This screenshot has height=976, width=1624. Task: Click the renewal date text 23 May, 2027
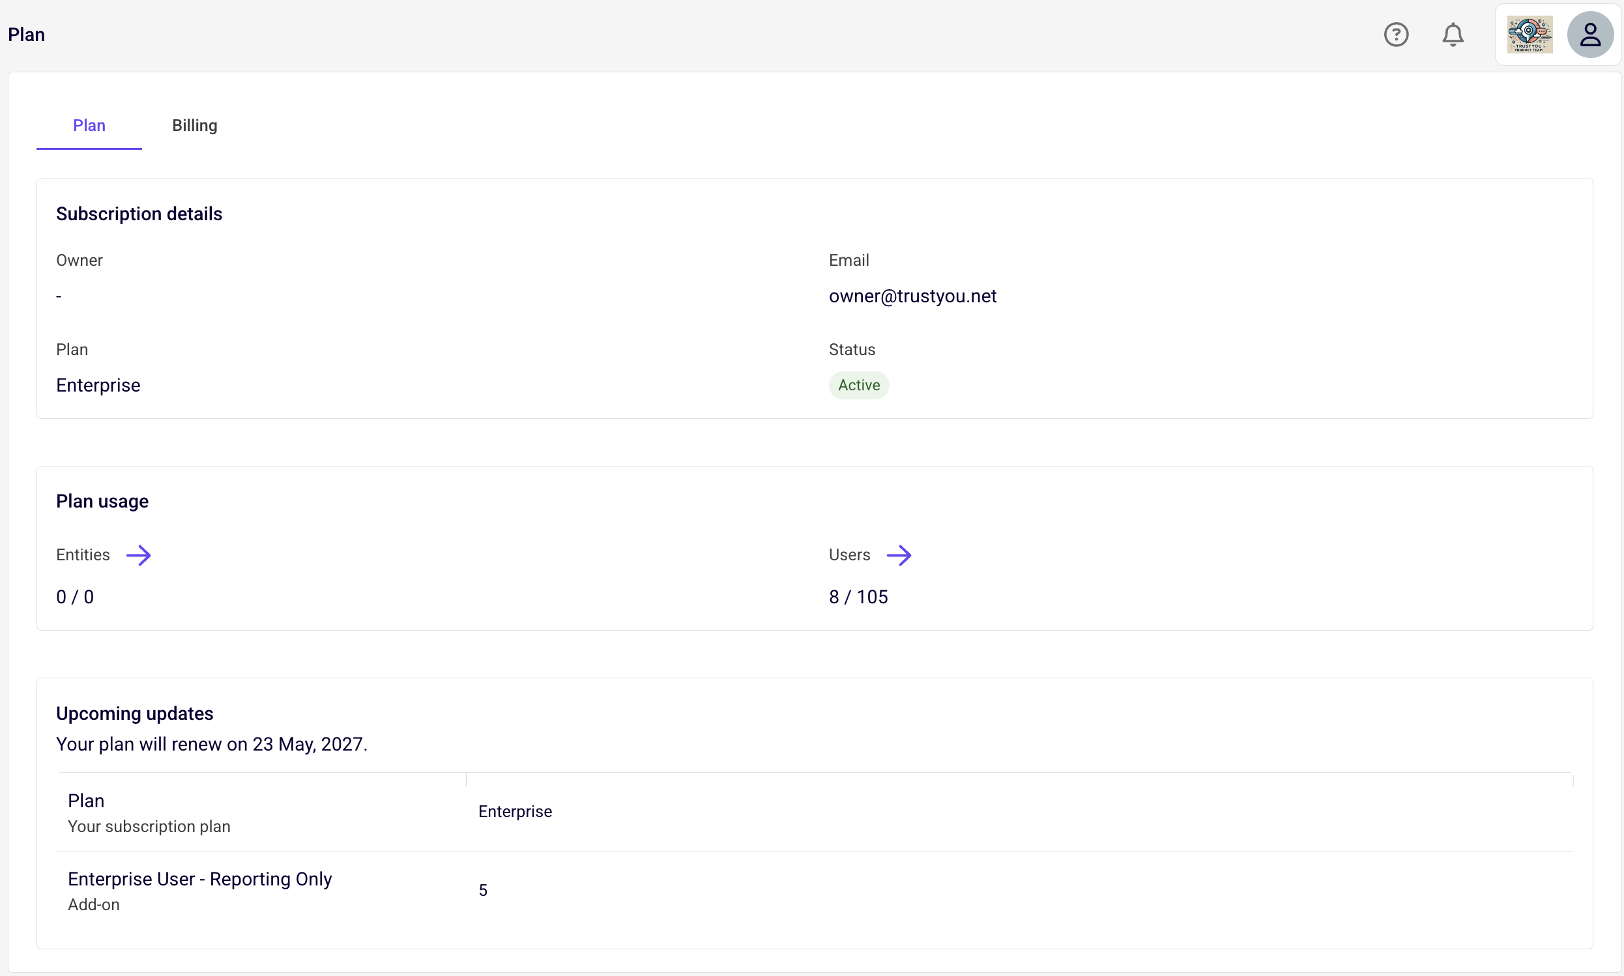308,744
